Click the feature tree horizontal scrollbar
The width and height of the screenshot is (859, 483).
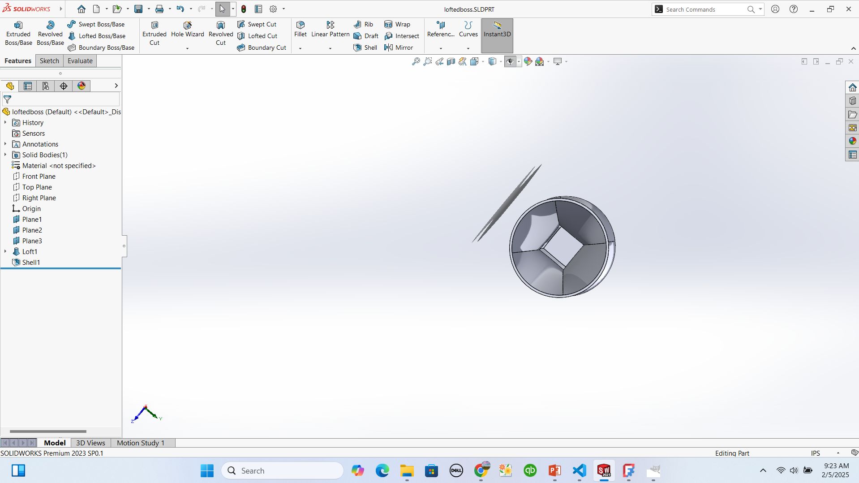(x=48, y=431)
